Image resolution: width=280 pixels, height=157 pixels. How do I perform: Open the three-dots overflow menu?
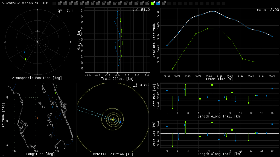pyautogui.click(x=274, y=4)
